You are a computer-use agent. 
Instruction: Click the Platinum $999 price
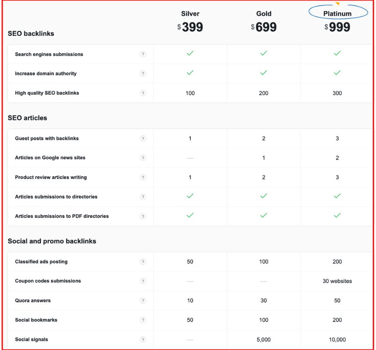point(337,27)
